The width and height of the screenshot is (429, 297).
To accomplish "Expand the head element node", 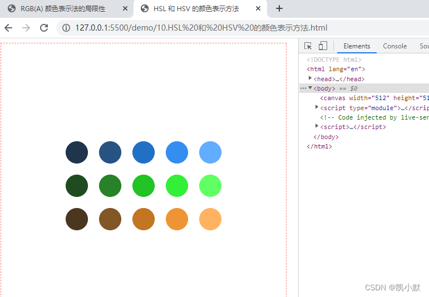I will pyautogui.click(x=310, y=78).
